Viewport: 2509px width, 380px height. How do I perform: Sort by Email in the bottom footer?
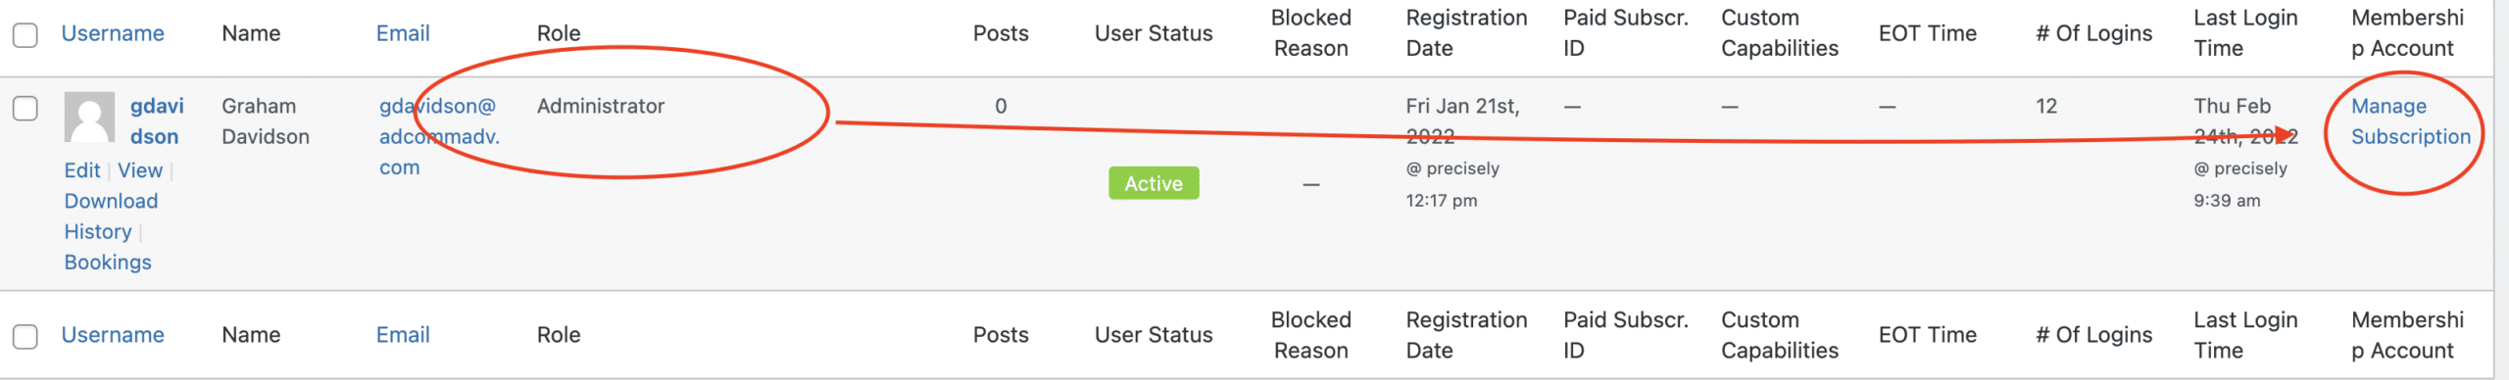click(x=403, y=335)
